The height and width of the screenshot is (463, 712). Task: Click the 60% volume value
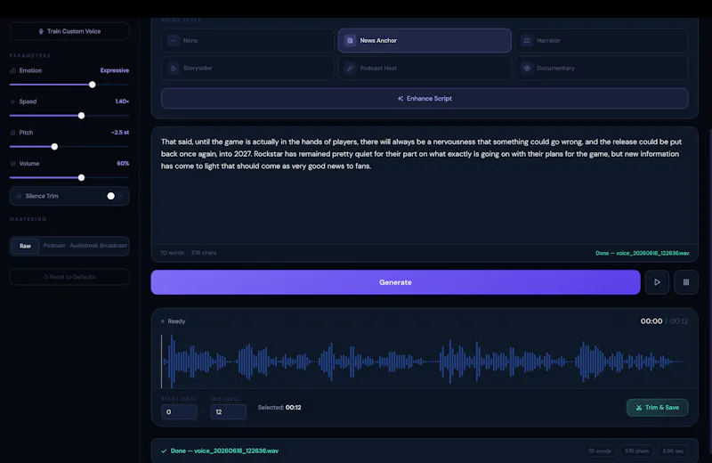[123, 163]
